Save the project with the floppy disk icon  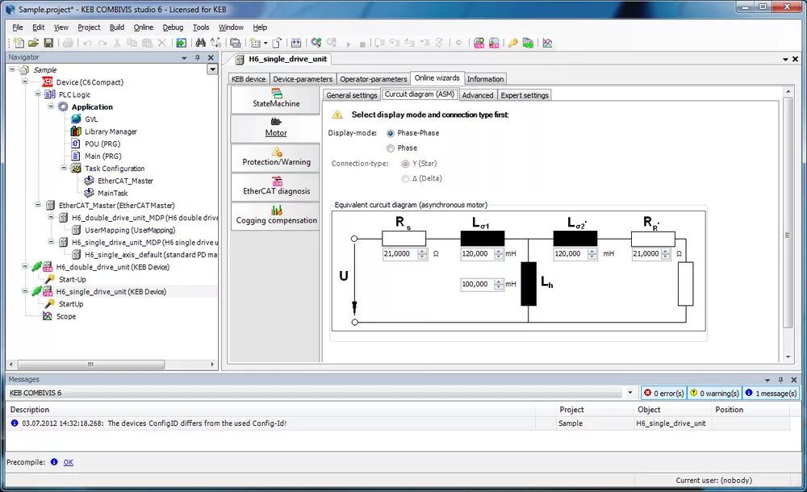[x=48, y=43]
